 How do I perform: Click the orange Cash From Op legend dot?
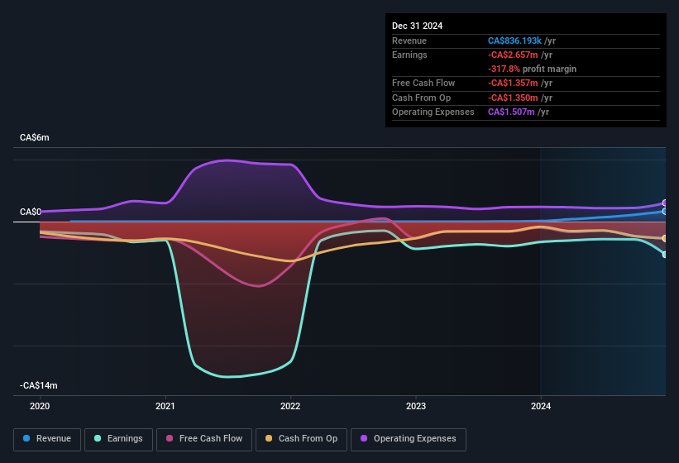coord(269,438)
